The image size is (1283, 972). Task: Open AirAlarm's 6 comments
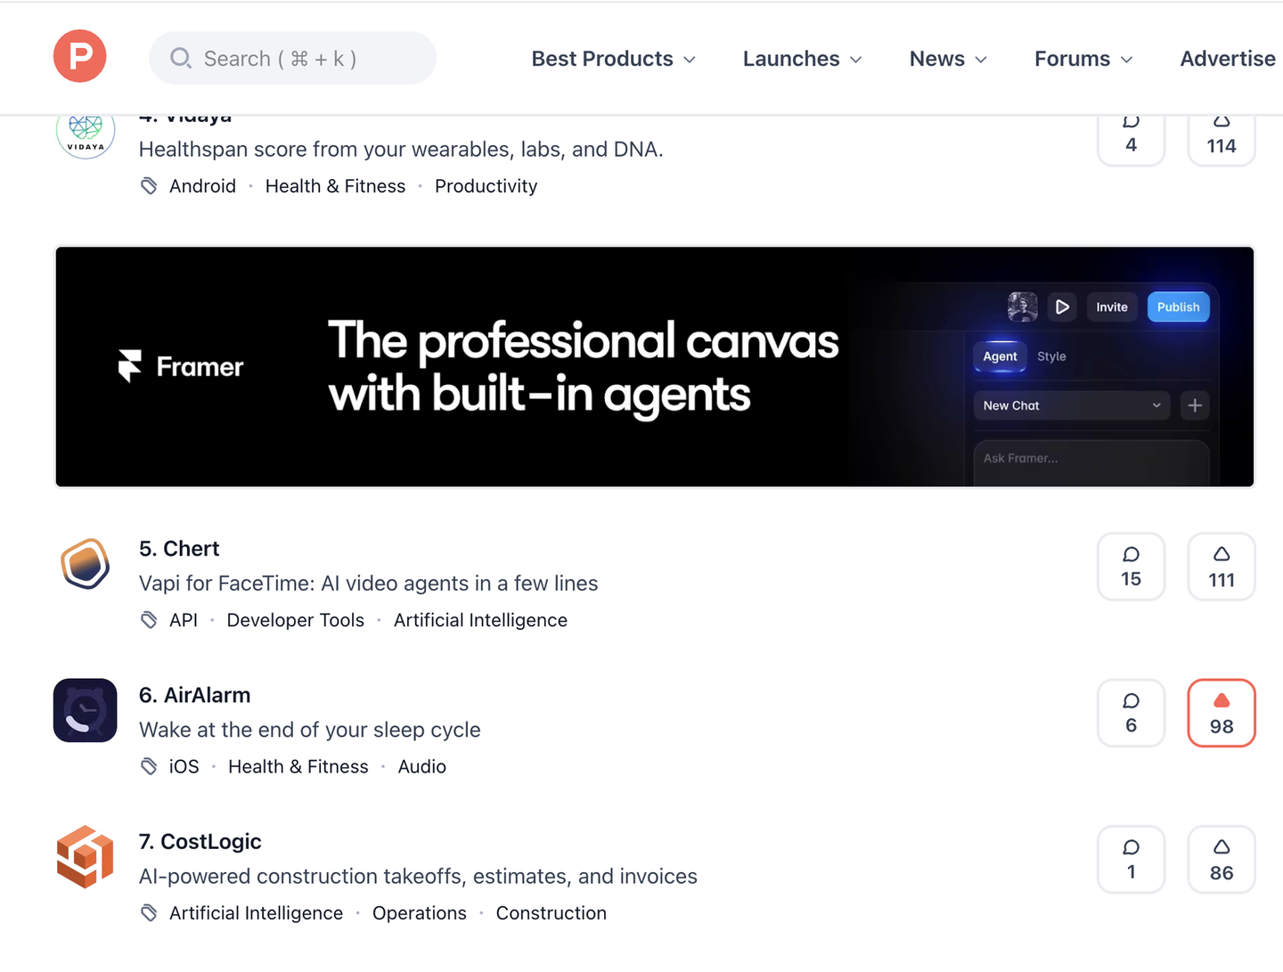1131,713
